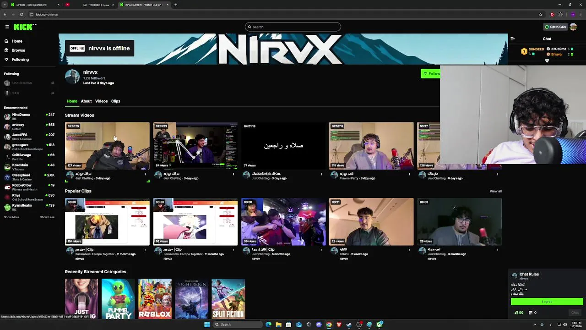
Task: Open options menu for the 104 views clip
Action: (145, 250)
